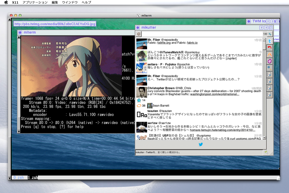
Task: Open the washingtonpost.com link in Christopher Brown tweet
Action: 215,94
